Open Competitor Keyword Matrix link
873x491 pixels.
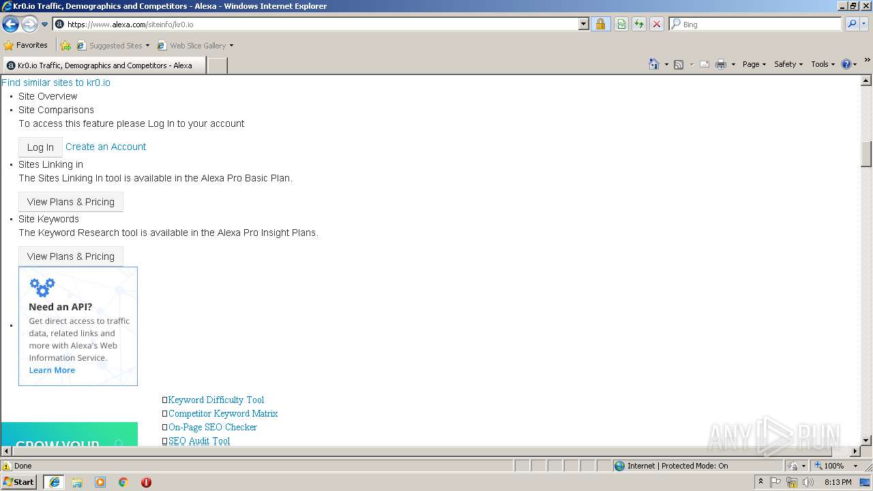[223, 413]
